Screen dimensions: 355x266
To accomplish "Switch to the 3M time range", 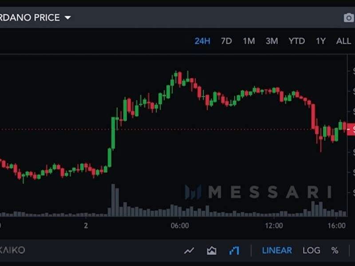I will tap(272, 41).
